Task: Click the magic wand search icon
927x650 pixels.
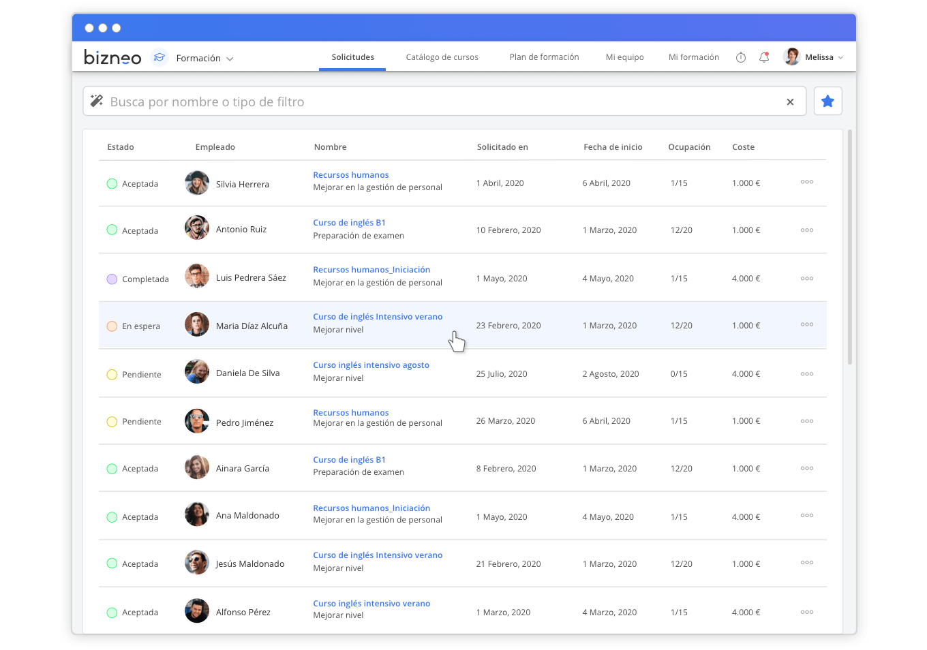Action: (97, 102)
